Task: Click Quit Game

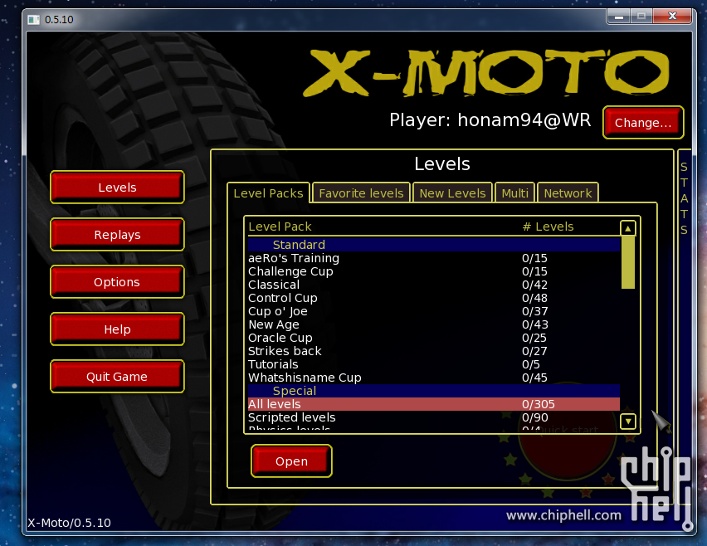Action: 117,377
